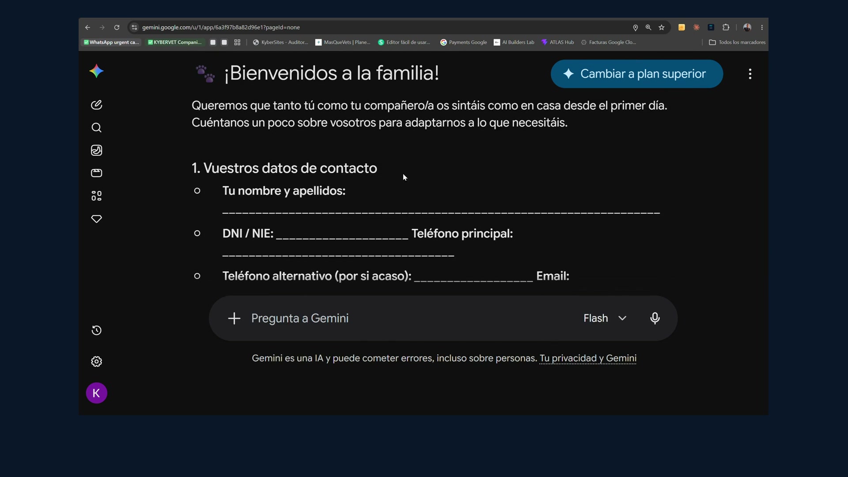Open the sticker-style image icon in sidebar
Screen dimensions: 848x477
point(96,150)
